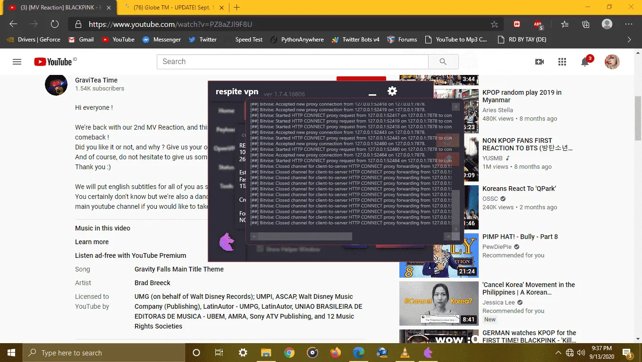Open the YouTube create video camera icon
This screenshot has height=362, width=642.
pyautogui.click(x=539, y=62)
